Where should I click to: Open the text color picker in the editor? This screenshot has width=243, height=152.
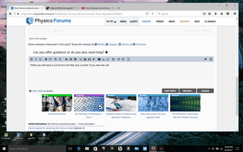[x=46, y=59]
